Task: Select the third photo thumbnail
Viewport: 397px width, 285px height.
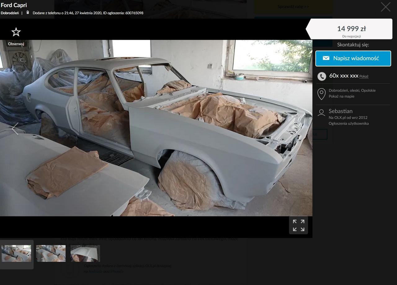Action: pyautogui.click(x=85, y=253)
